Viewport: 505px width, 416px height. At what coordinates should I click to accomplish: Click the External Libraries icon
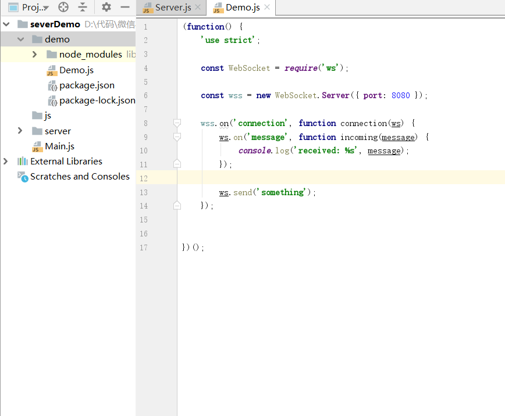click(x=23, y=161)
